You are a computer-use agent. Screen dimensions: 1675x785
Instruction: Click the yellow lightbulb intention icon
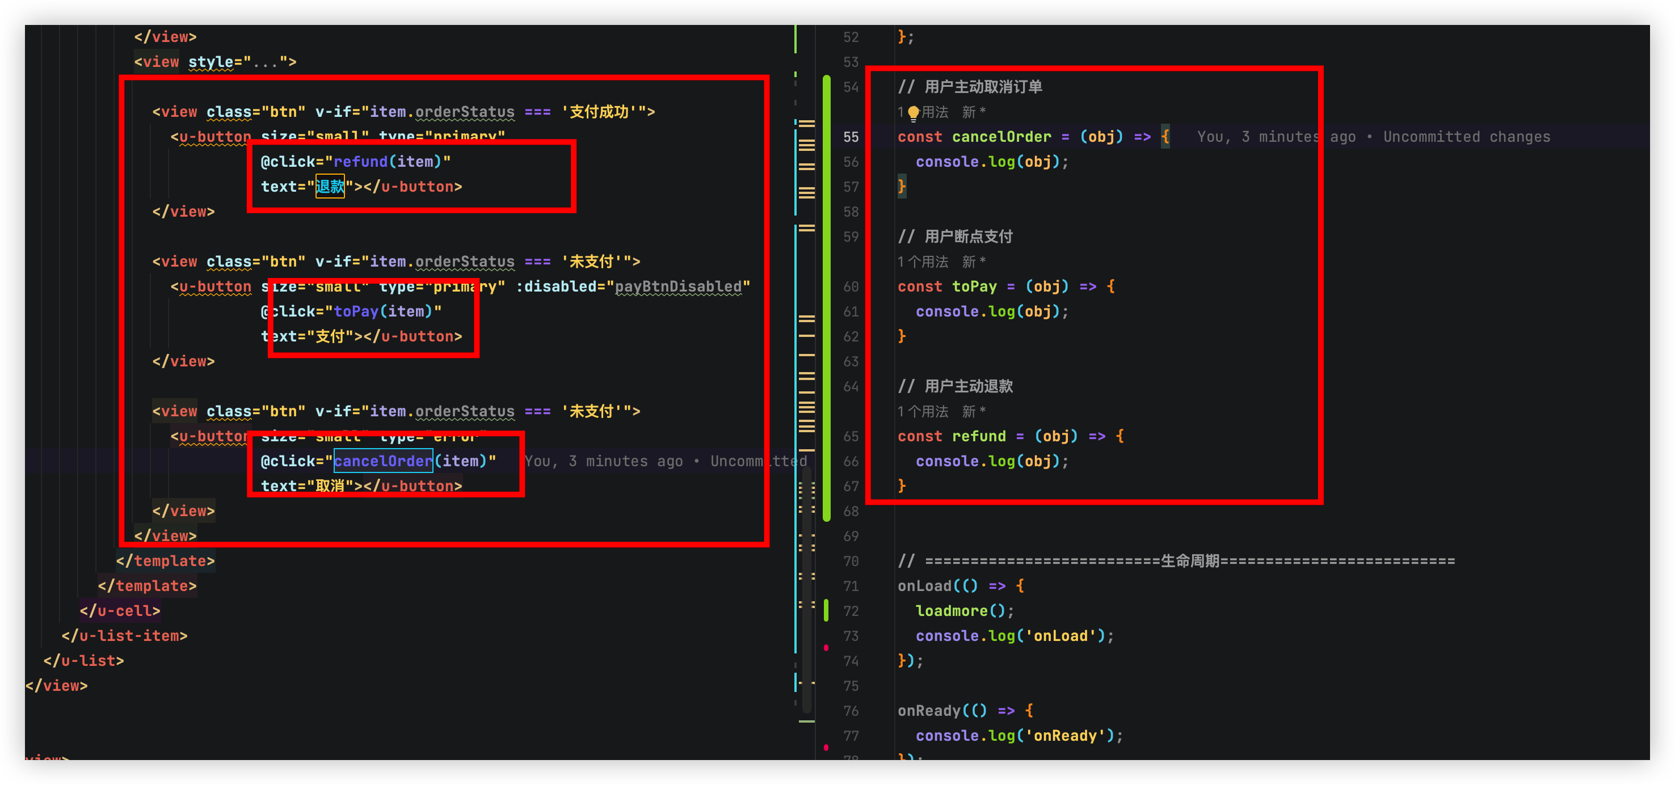(x=913, y=112)
